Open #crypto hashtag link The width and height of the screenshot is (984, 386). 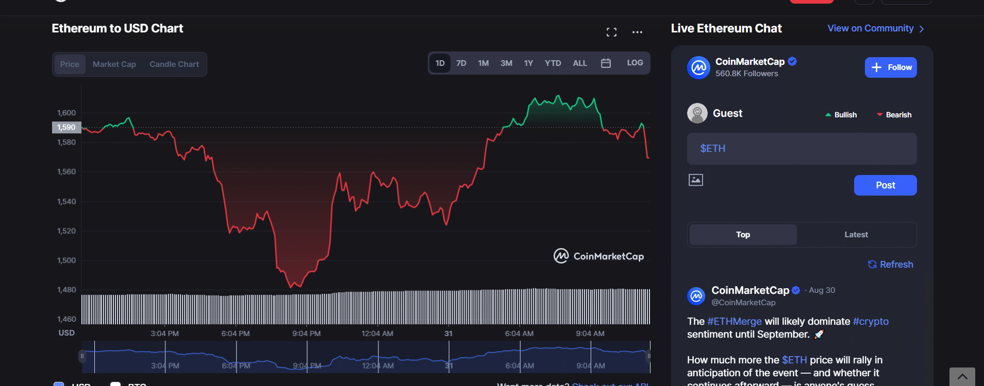tap(871, 322)
